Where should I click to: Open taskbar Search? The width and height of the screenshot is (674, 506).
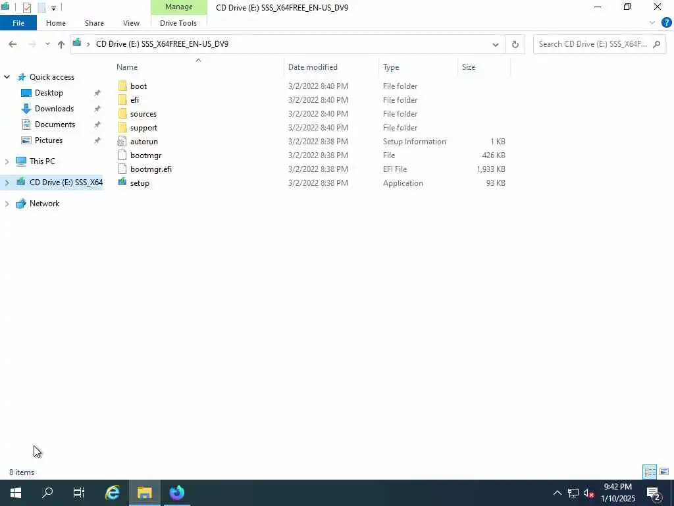(x=47, y=493)
